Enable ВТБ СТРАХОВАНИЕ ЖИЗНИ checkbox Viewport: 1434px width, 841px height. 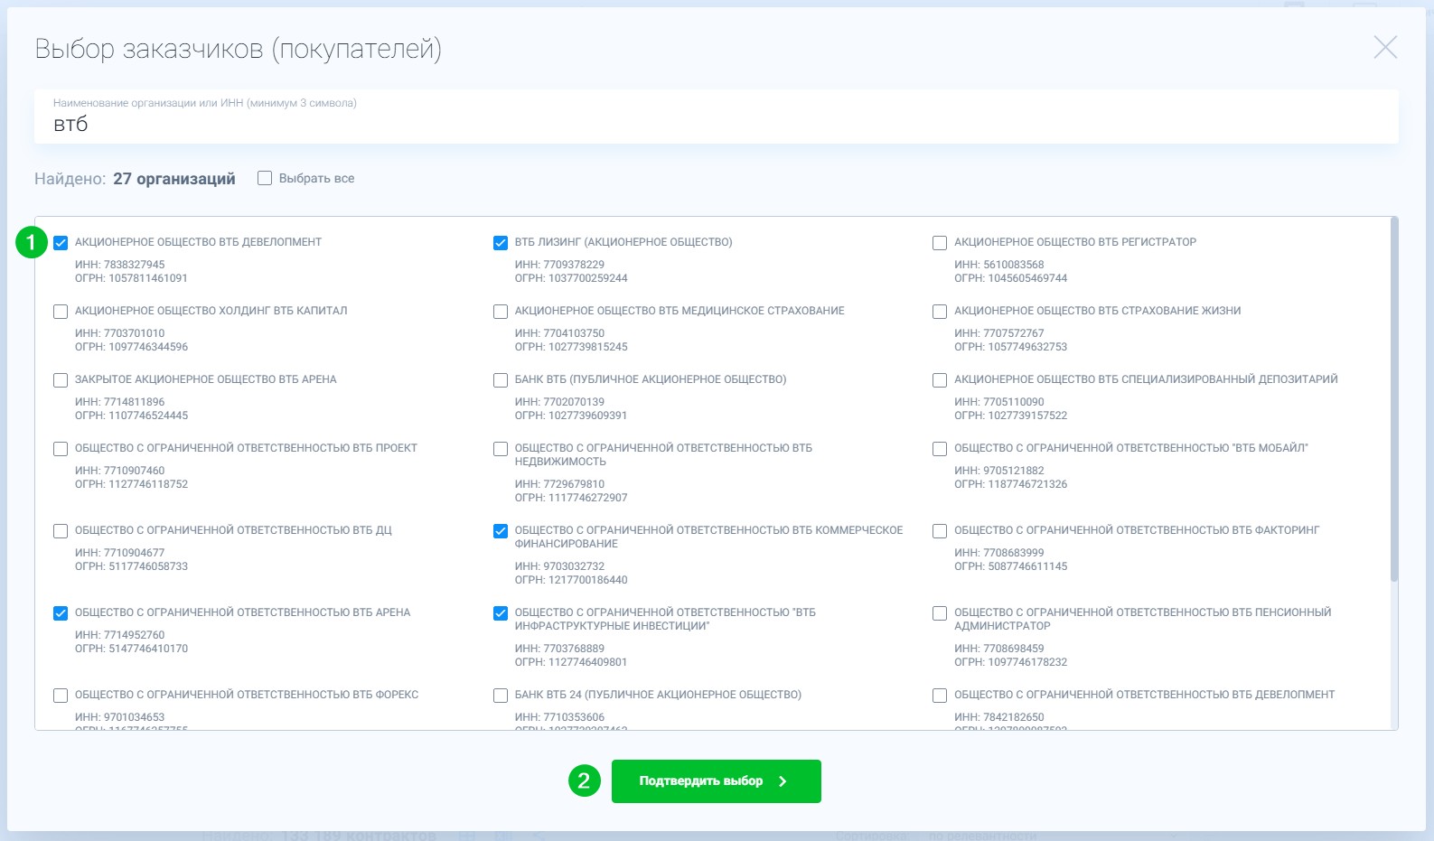(x=940, y=312)
